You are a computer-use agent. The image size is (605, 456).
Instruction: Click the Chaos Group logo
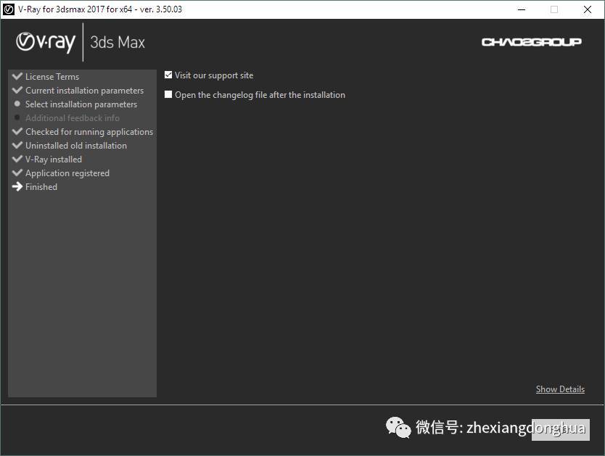[531, 41]
